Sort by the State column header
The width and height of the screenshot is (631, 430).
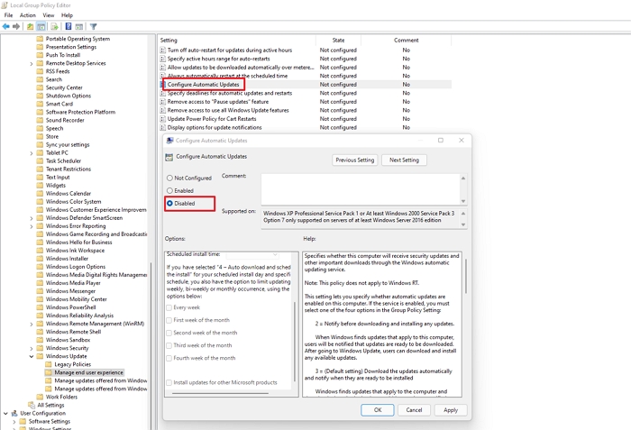pyautogui.click(x=338, y=41)
